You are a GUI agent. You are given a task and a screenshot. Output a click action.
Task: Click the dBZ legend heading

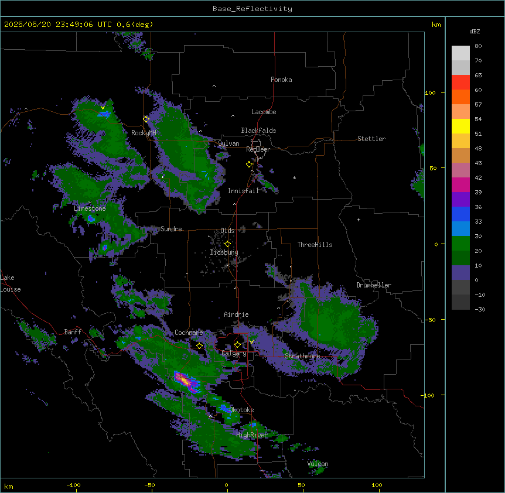[x=475, y=31]
